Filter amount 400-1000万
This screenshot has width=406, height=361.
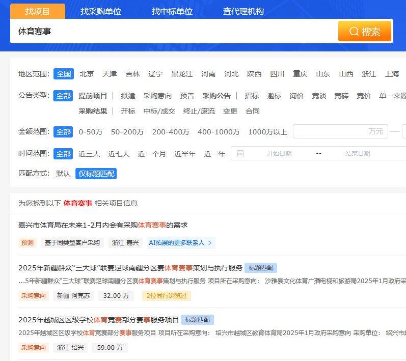(x=219, y=132)
